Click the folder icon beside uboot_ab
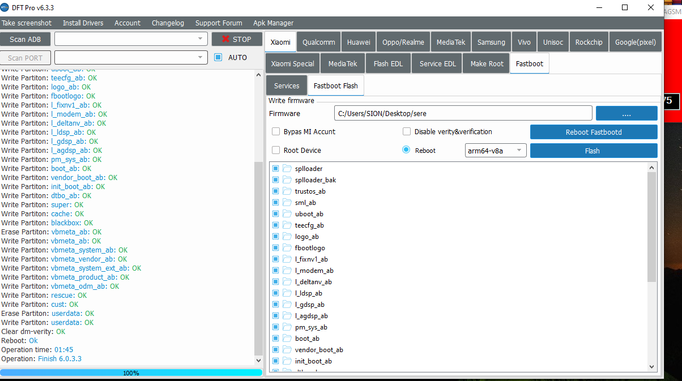 pyautogui.click(x=287, y=214)
